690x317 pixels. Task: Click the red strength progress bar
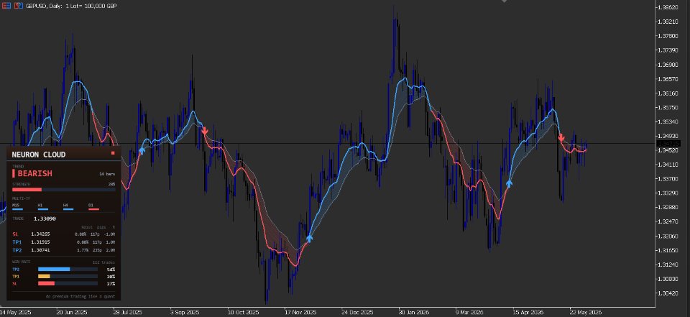[x=27, y=190]
